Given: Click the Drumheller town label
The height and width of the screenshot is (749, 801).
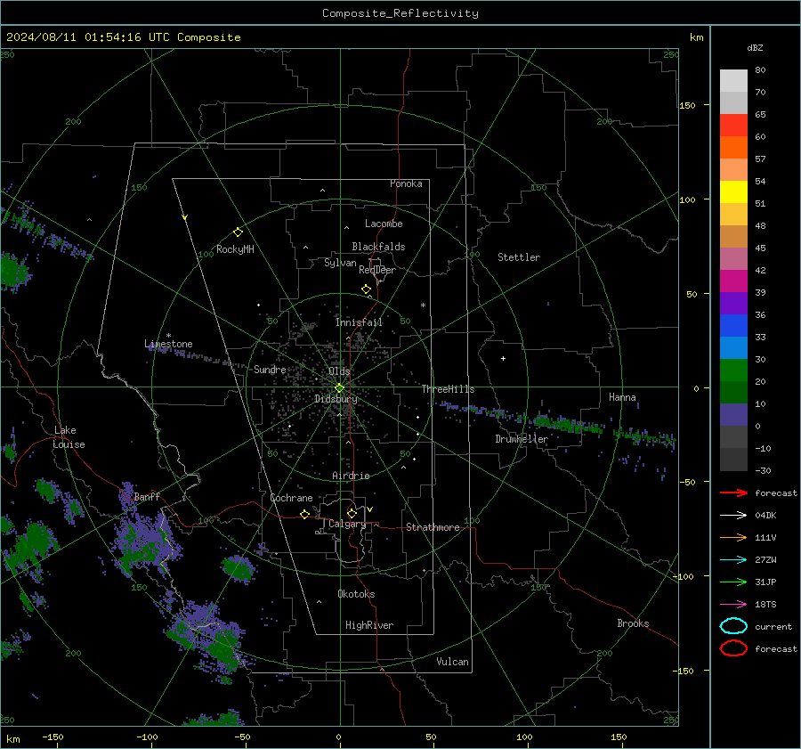Looking at the screenshot, I should (522, 439).
